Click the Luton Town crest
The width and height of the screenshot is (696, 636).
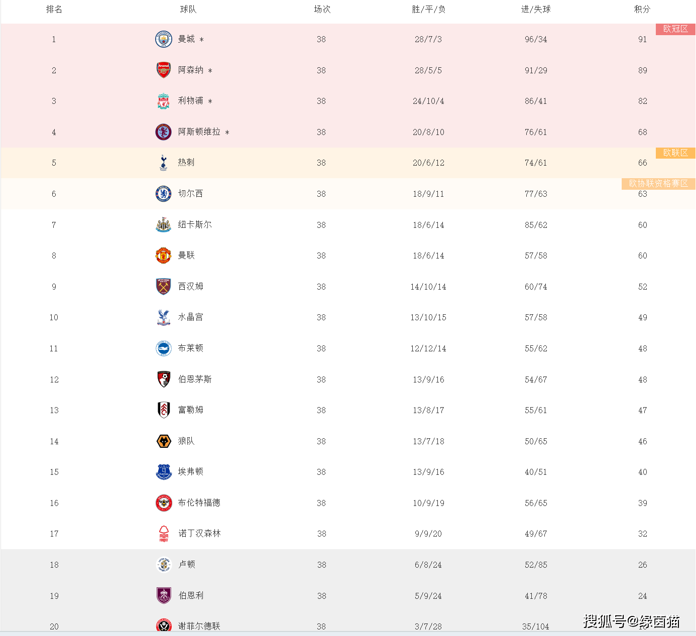pyautogui.click(x=164, y=565)
